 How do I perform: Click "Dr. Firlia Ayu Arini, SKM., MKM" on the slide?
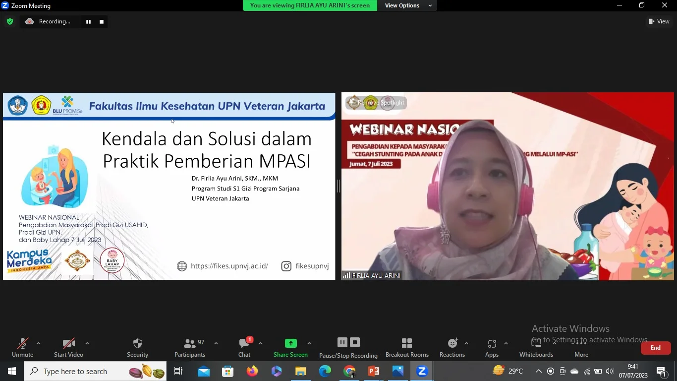[x=235, y=178]
